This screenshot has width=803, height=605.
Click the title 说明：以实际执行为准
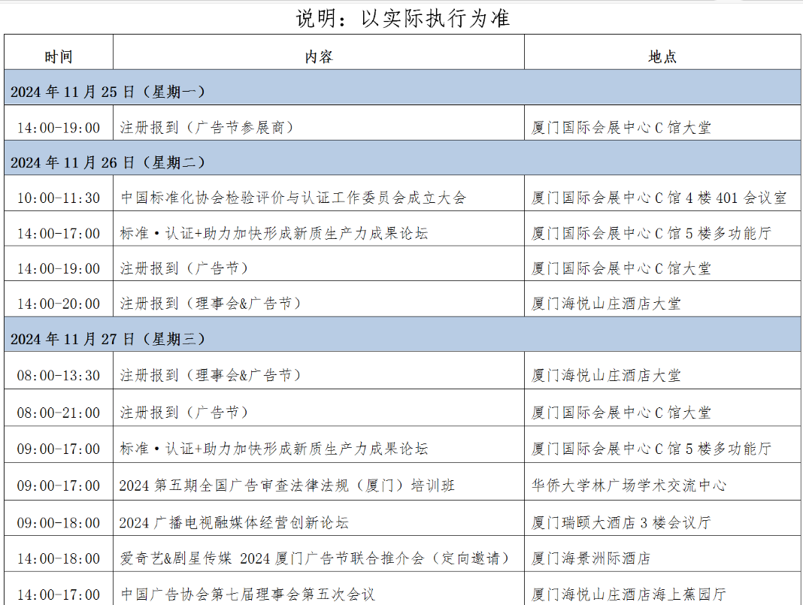[x=403, y=17]
